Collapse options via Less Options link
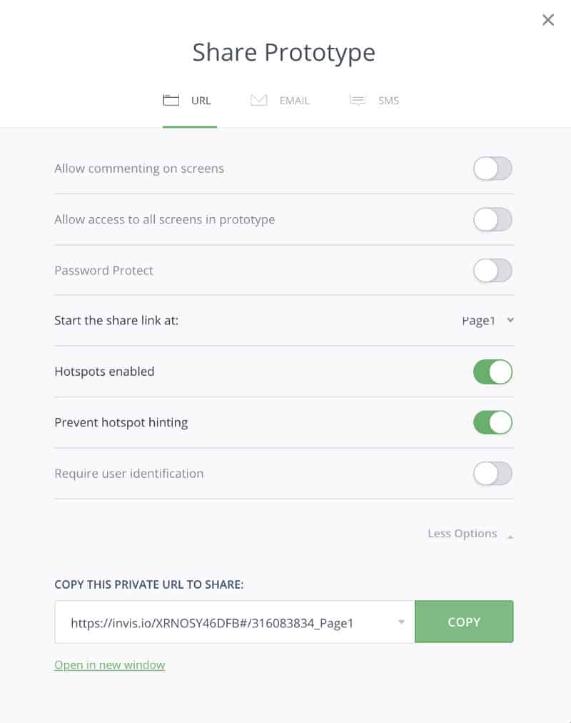The image size is (571, 723). pos(463,533)
